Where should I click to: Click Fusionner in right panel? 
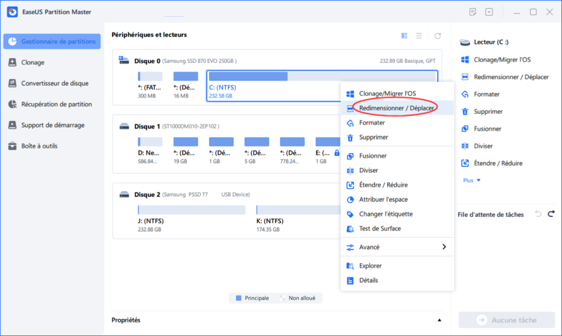pyautogui.click(x=482, y=129)
